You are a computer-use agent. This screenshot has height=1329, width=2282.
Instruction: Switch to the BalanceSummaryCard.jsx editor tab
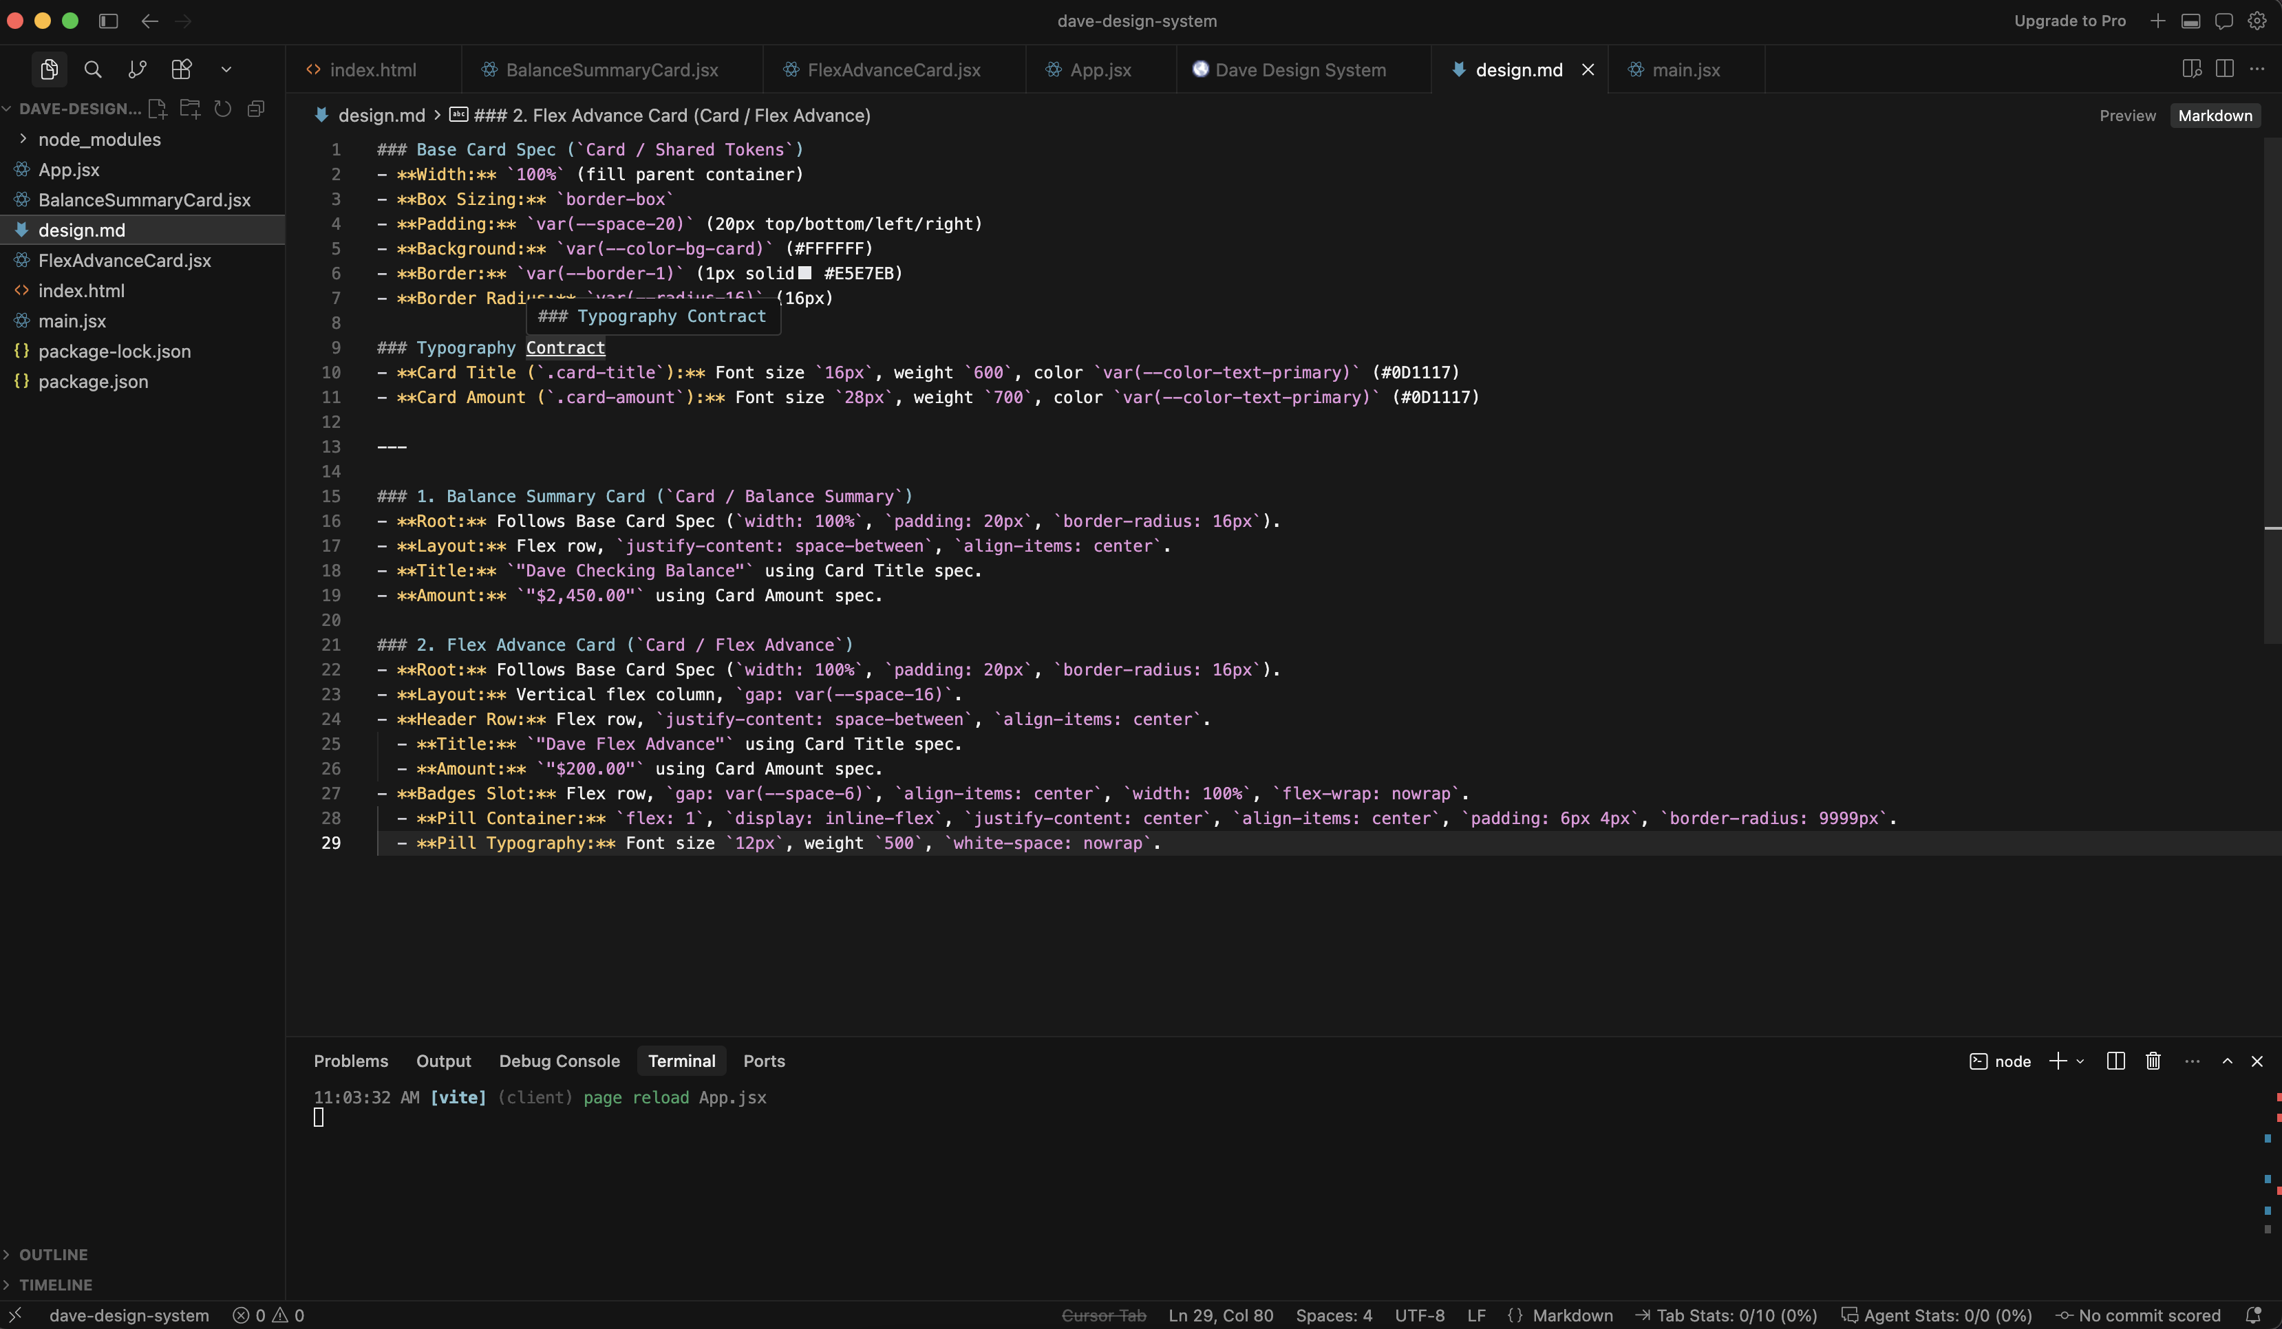[x=611, y=69]
